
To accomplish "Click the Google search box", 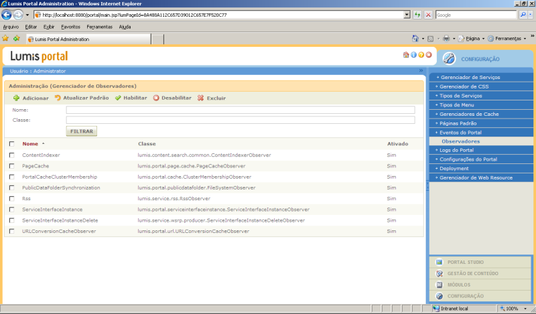I will pyautogui.click(x=476, y=15).
